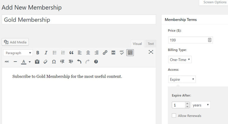Select the Visual editor tab
This screenshot has height=124, width=228.
pos(137,44)
